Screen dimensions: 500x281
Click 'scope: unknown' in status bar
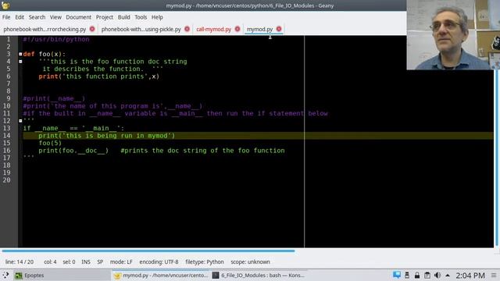tap(250, 262)
